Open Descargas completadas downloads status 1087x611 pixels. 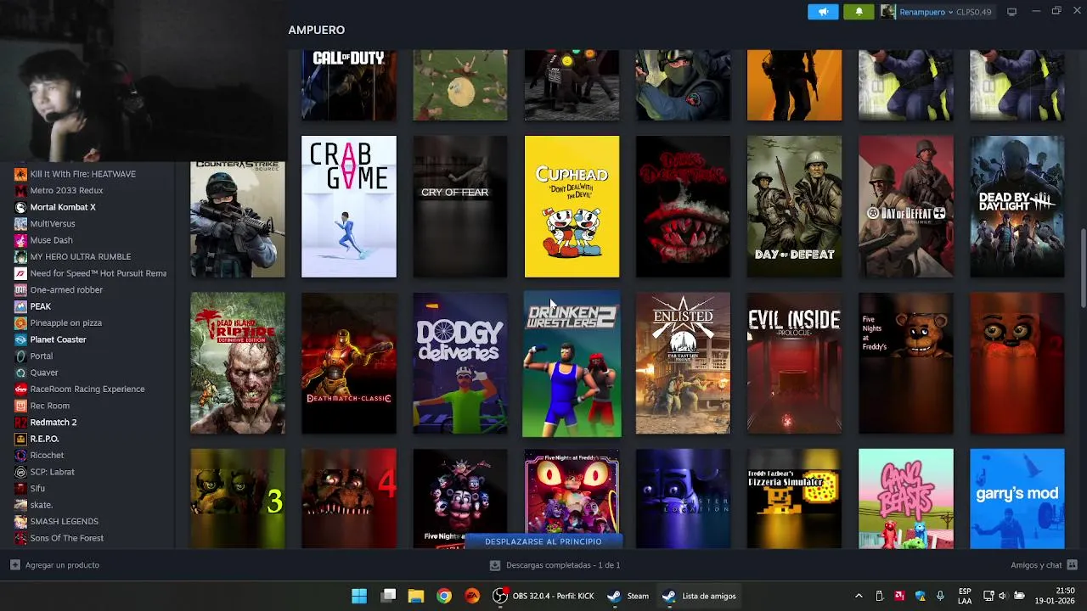pos(555,565)
